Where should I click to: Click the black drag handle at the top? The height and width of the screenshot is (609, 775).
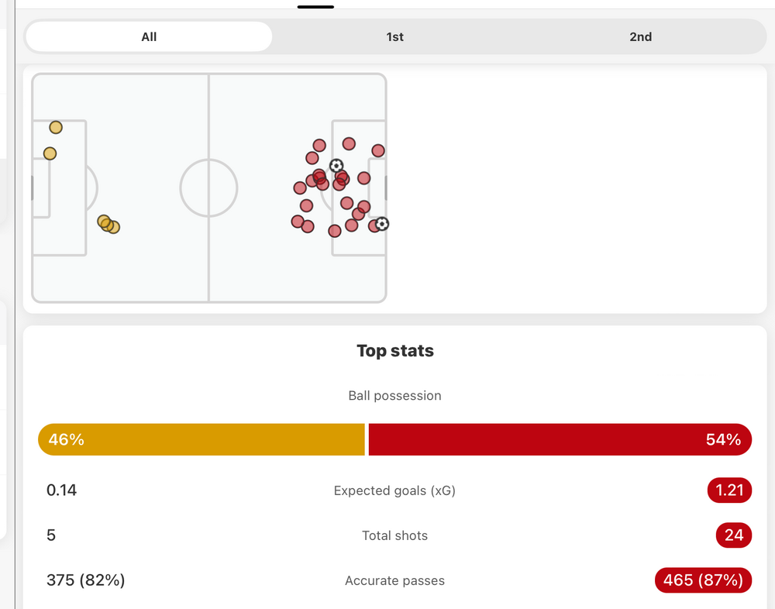point(315,6)
